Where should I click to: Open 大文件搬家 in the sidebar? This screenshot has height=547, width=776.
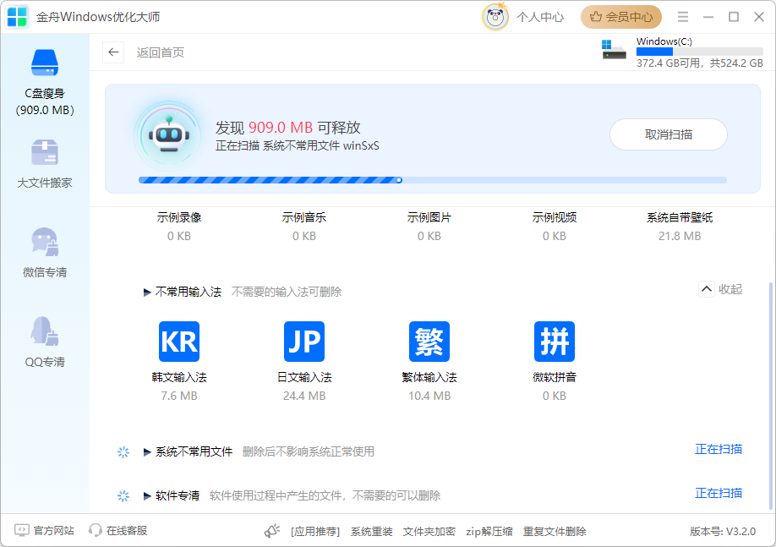(x=44, y=164)
